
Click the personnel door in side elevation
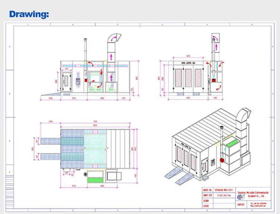pos(67,81)
